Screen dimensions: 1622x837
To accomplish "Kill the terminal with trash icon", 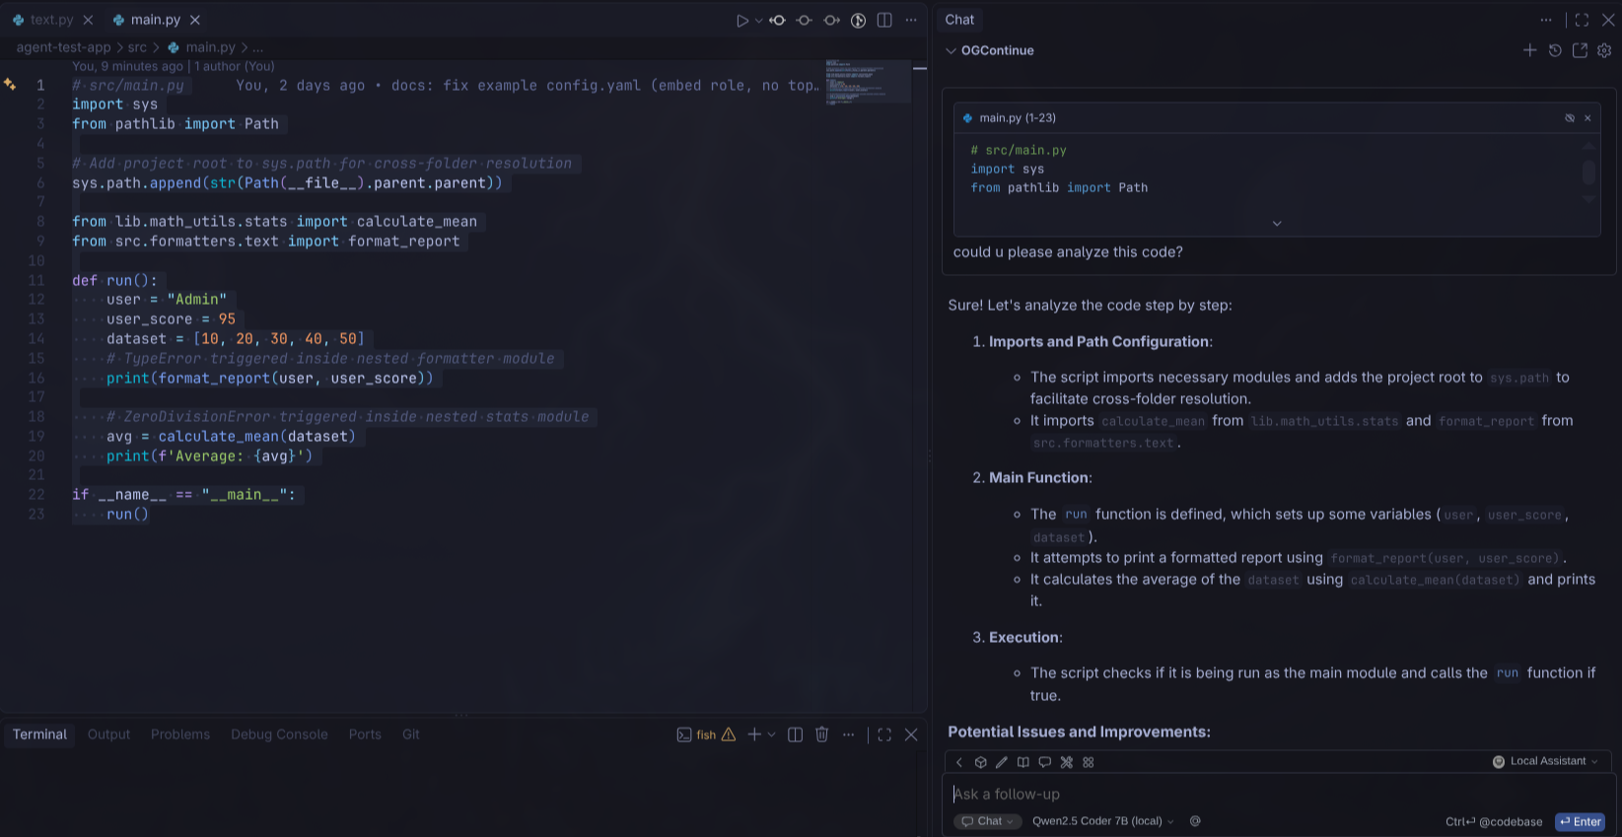I will tap(822, 734).
